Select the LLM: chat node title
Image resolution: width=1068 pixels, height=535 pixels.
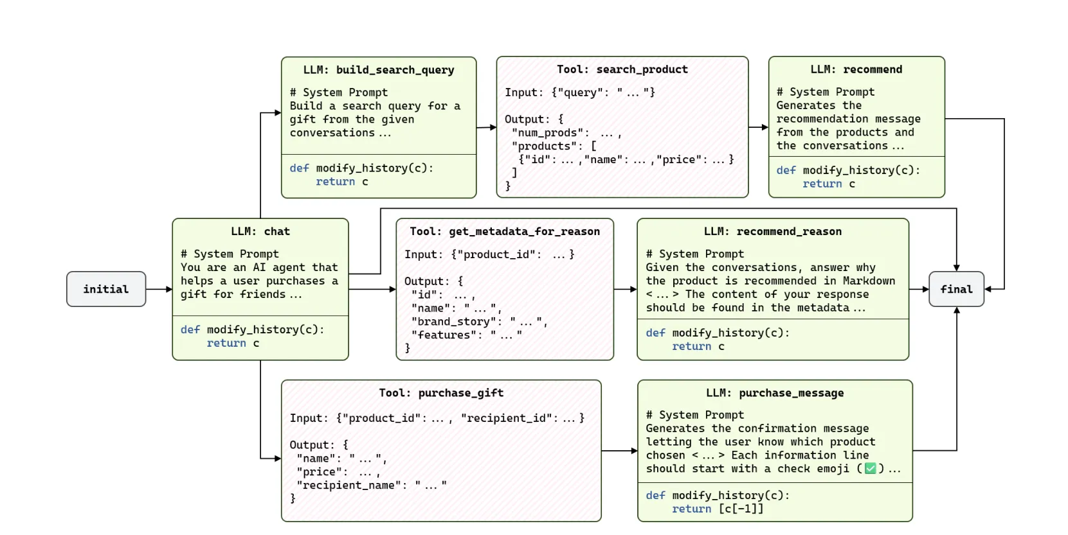(x=260, y=231)
